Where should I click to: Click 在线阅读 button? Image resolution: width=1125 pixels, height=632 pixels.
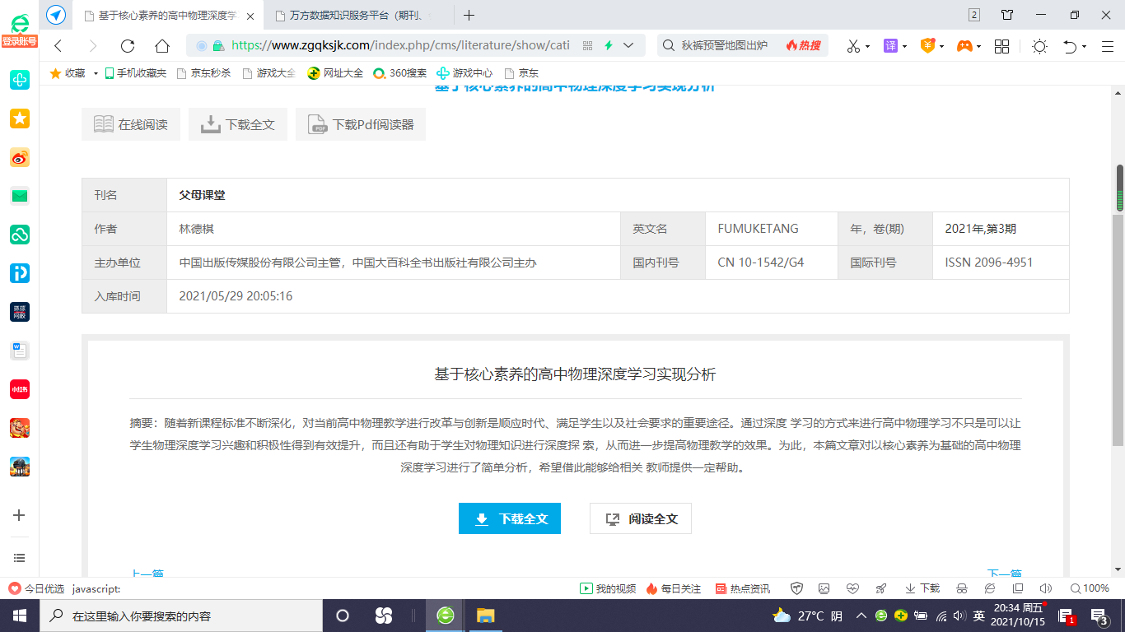tap(131, 124)
